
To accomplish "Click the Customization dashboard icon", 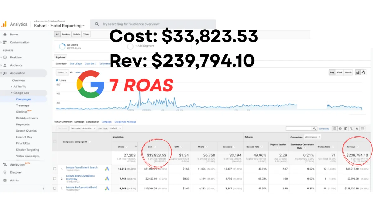I will pyautogui.click(x=5, y=42).
